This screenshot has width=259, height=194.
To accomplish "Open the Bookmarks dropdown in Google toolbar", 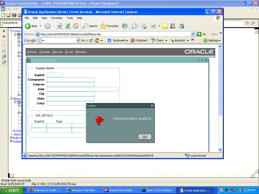I will [127, 41].
